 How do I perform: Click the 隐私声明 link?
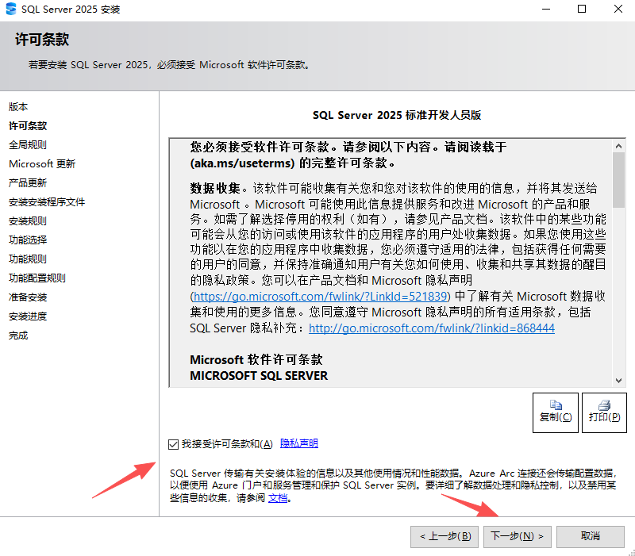(298, 443)
